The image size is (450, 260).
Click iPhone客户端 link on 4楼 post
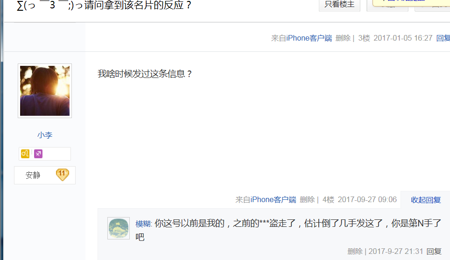click(273, 200)
